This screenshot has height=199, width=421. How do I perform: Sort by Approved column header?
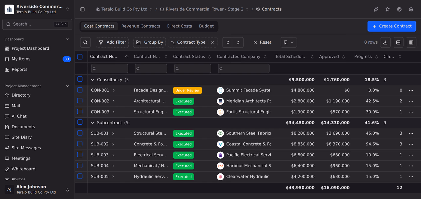point(332,57)
